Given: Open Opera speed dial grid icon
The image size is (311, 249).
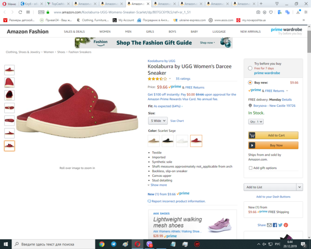Looking at the screenshot, I should pos(28,12).
